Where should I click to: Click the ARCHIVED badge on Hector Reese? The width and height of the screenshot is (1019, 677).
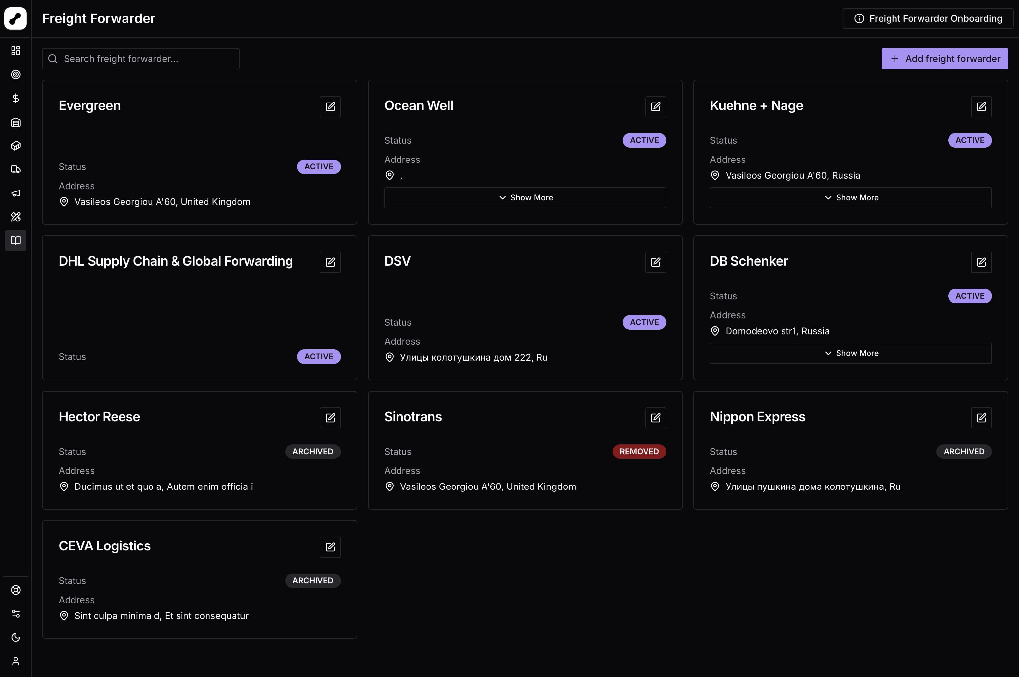tap(313, 452)
